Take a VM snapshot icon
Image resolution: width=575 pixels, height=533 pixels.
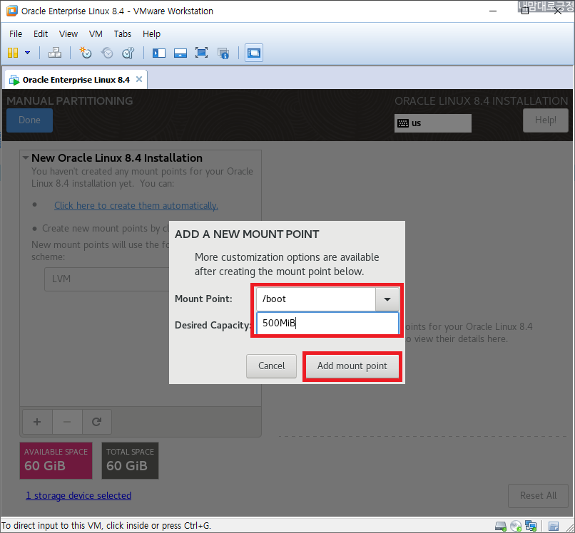(x=86, y=53)
